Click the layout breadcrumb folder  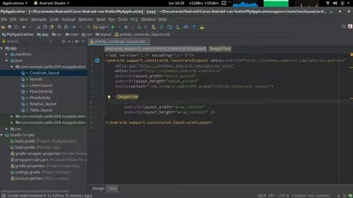point(103,34)
